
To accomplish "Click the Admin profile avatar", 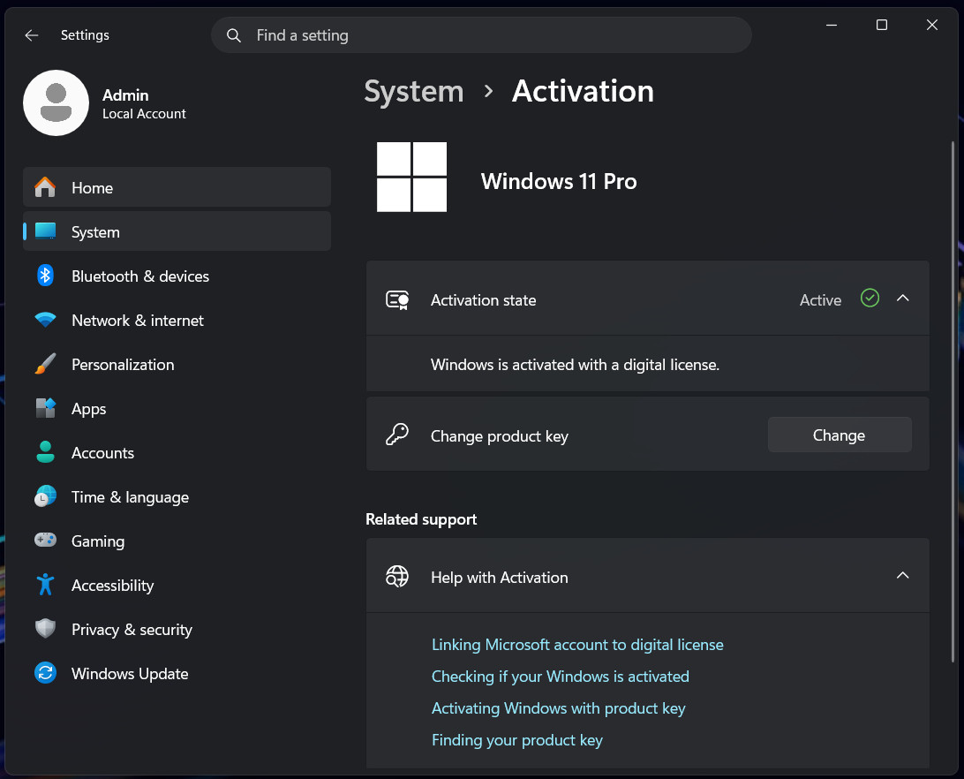I will coord(56,102).
